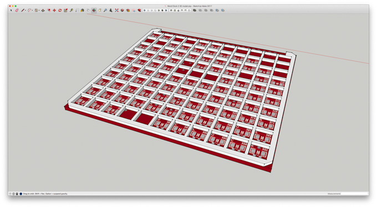Click Send to LayOut icon

(x=134, y=11)
